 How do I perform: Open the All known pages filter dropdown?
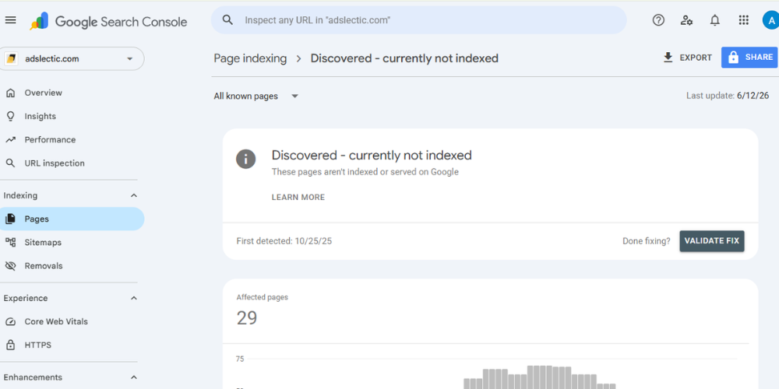point(256,96)
